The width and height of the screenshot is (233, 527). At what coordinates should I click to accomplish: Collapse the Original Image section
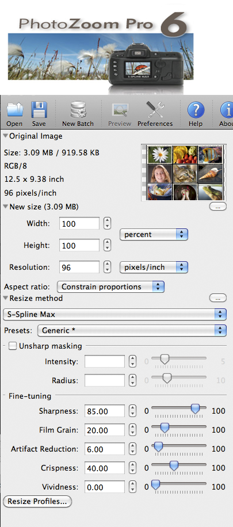[x=6, y=136]
